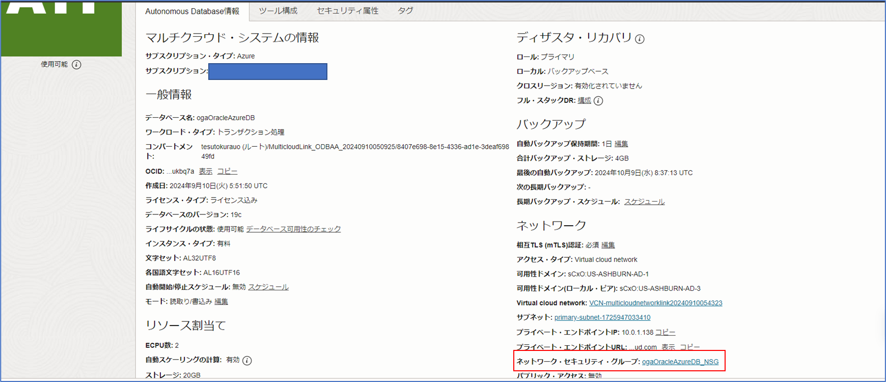Click the 19c database version value

(x=236, y=214)
